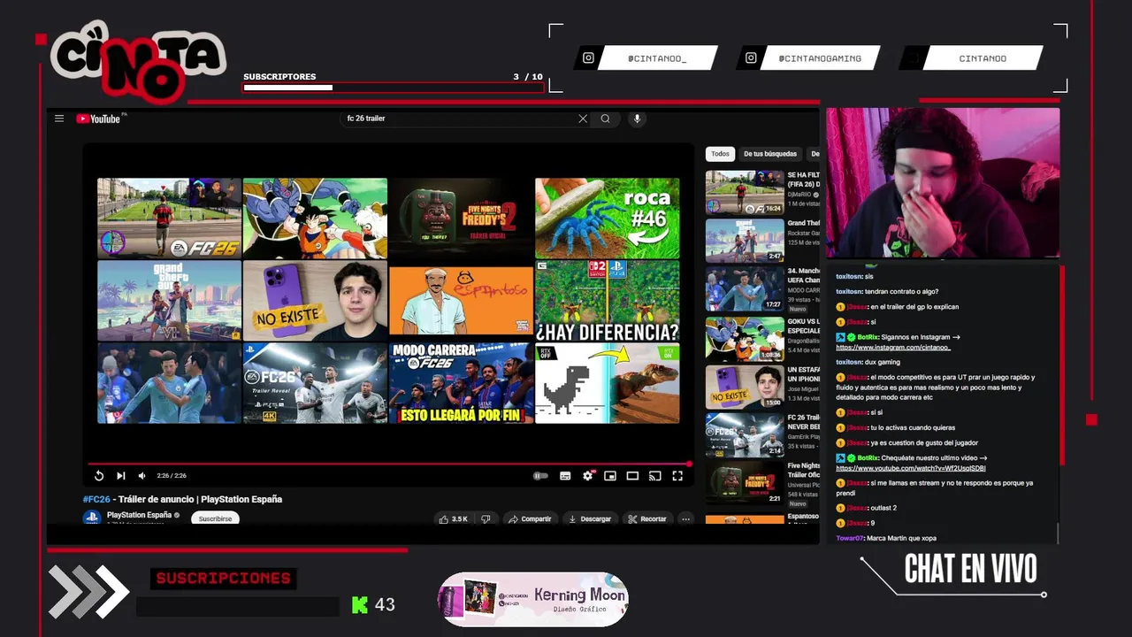Open the PlayStation España channel avatar
The image size is (1132, 637).
[x=92, y=518]
